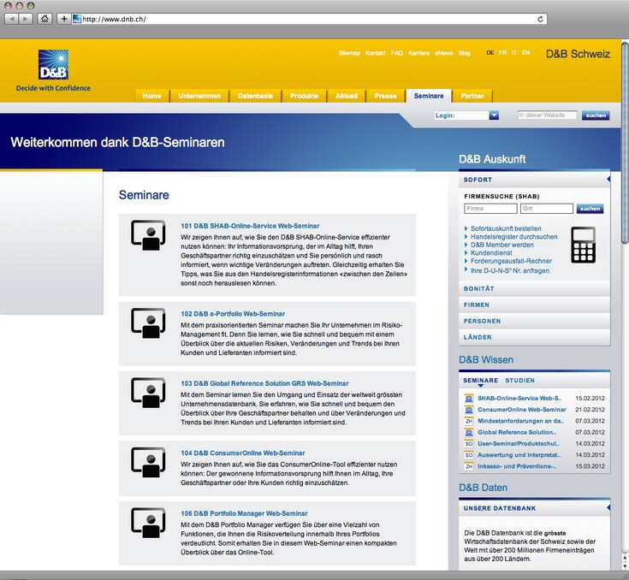Open 102 D&B e-Portfolio Web-Seminar
The width and height of the screenshot is (629, 580).
tap(233, 314)
